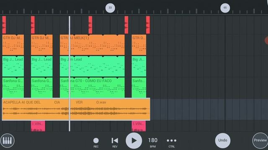Select the first Sanfona G... clip
This screenshot has height=150, width=268.
tap(13, 87)
